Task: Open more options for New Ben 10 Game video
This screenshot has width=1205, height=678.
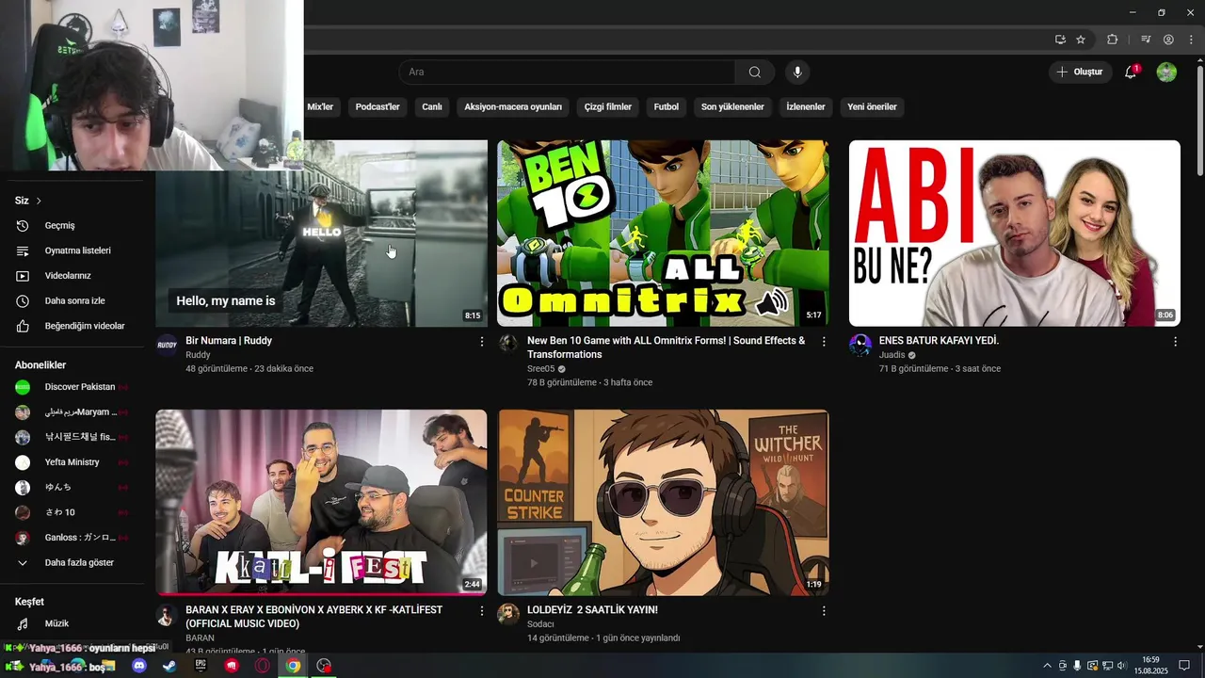Action: 824,342
